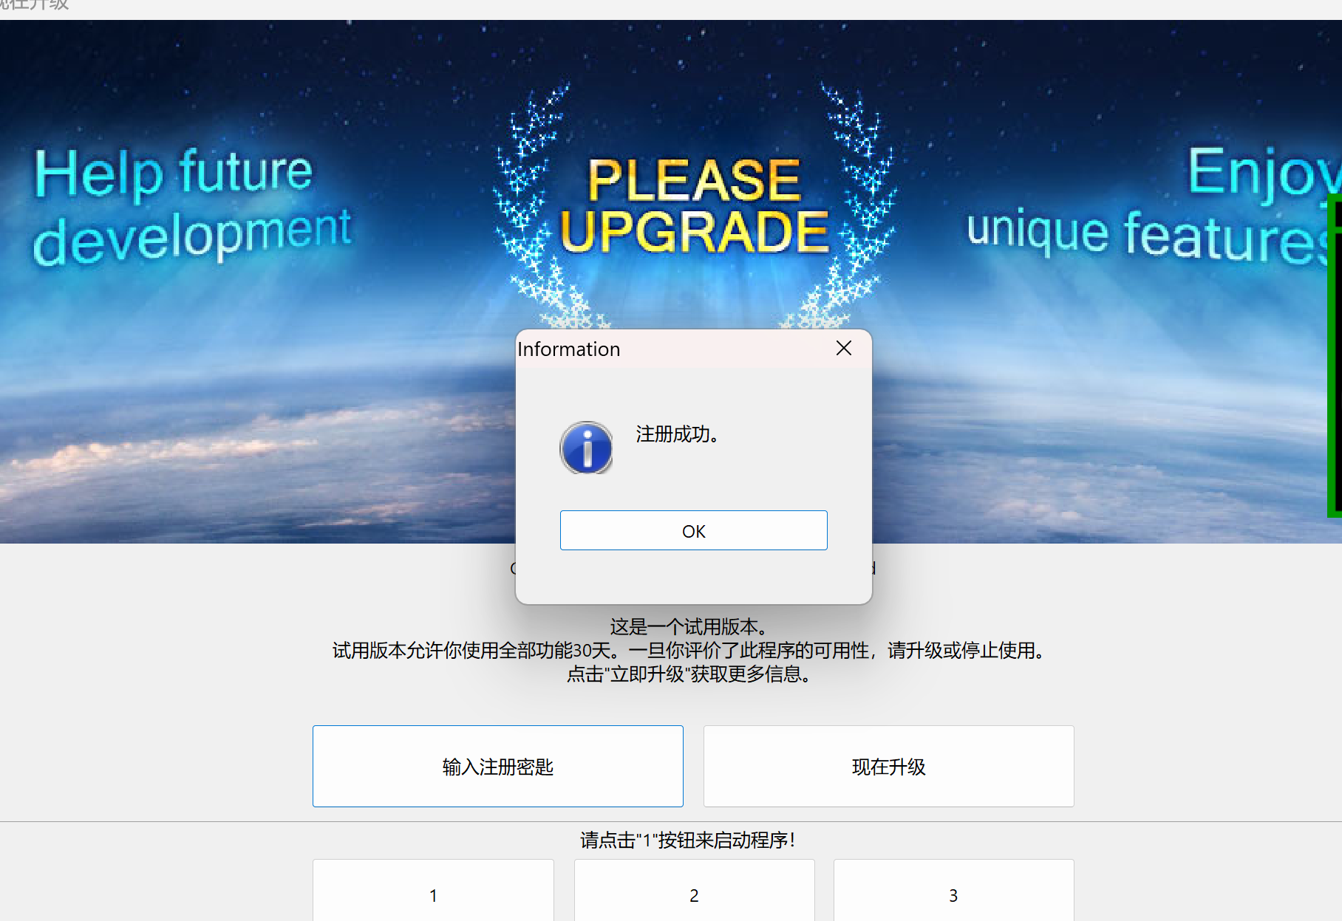Select the 现在升级 upgrade button

[888, 766]
